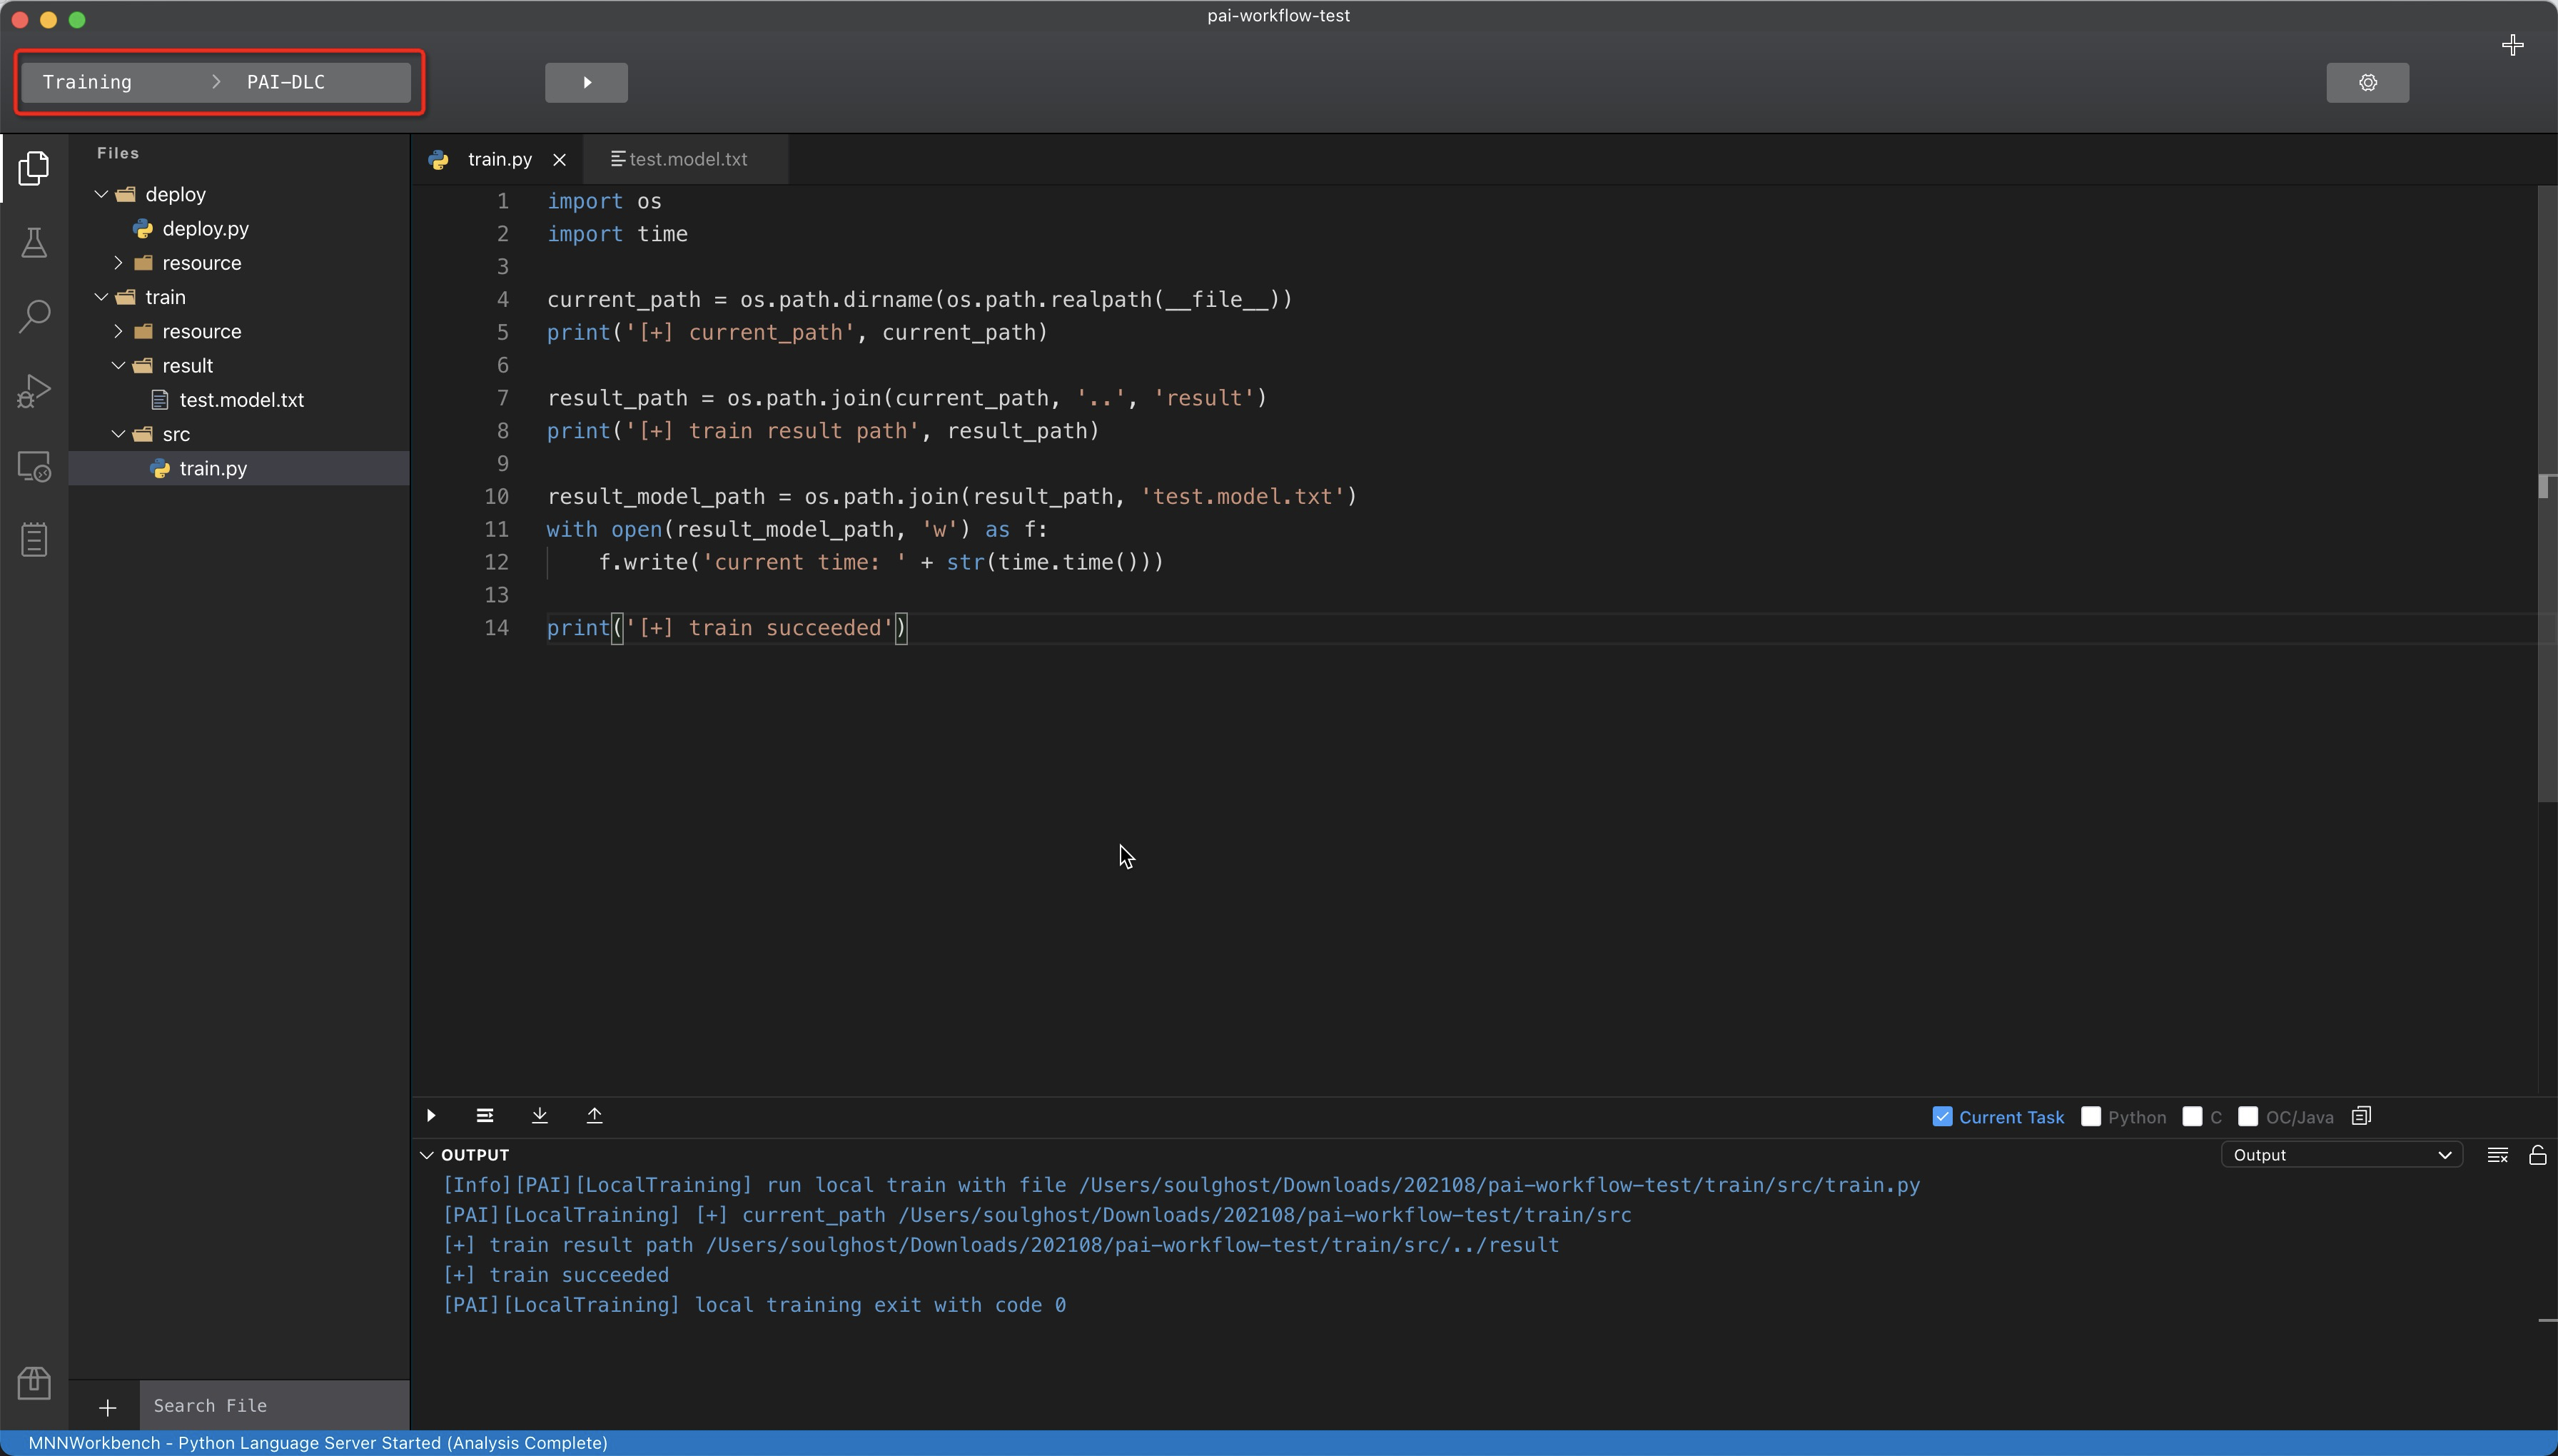Screen dimensions: 2558x1456
Task: Click the status bar Python Language Server message
Action: pyautogui.click(x=318, y=1443)
